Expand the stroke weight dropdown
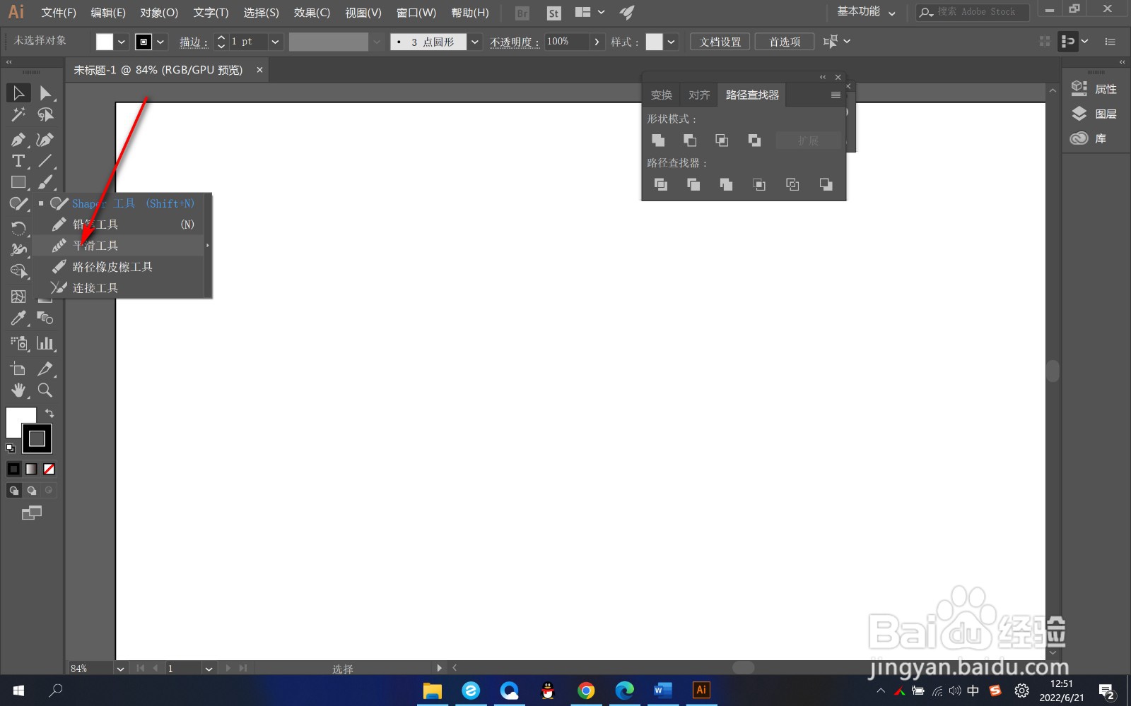Screen dimensions: 1131x706 point(275,42)
